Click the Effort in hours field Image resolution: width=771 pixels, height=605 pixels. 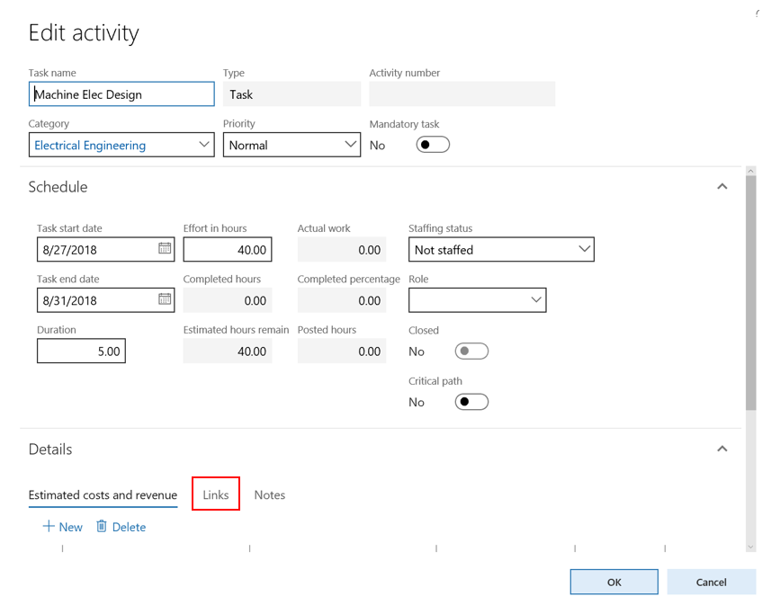tap(228, 250)
